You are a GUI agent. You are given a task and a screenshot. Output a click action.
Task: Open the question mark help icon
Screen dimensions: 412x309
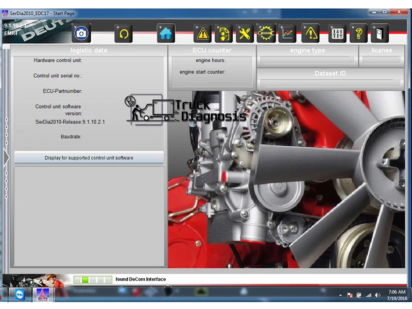point(358,33)
